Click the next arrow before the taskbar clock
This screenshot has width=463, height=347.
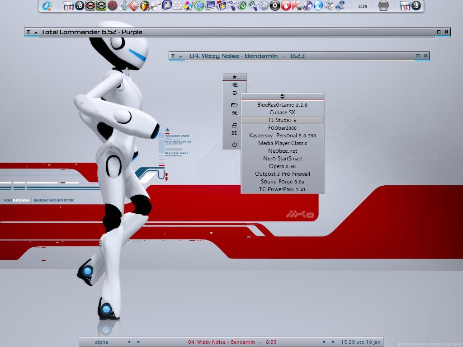point(334,342)
